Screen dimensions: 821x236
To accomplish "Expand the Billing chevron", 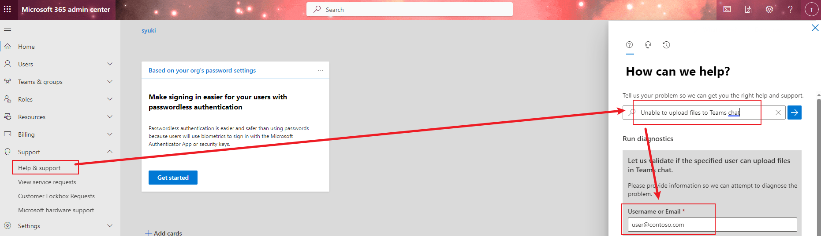I will (x=110, y=134).
